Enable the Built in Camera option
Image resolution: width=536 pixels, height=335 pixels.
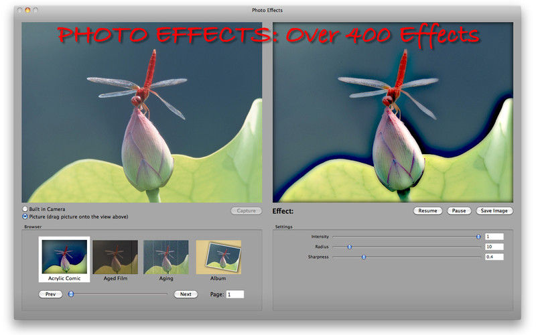click(x=25, y=209)
